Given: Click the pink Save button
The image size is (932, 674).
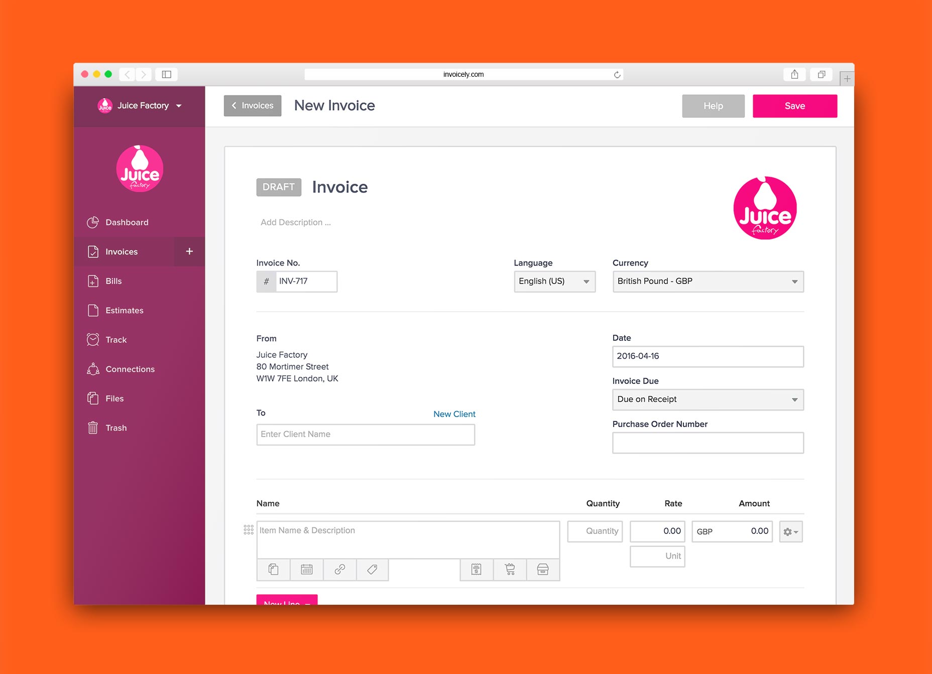Looking at the screenshot, I should (x=795, y=106).
